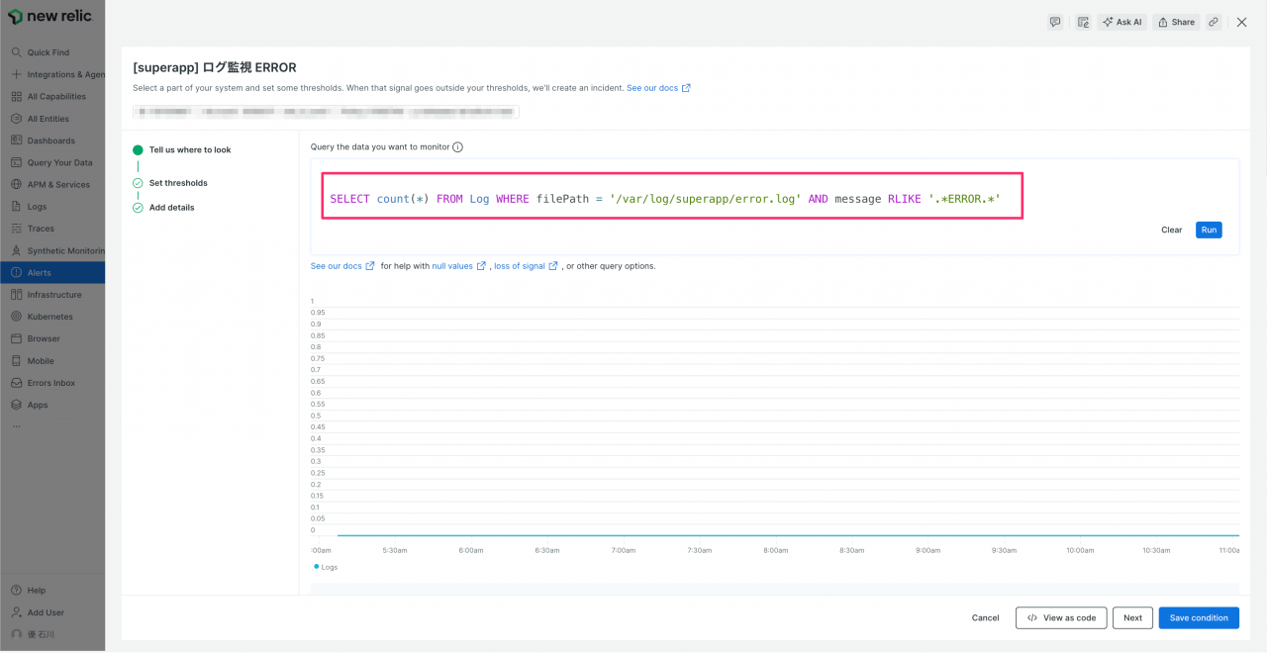1267x653 pixels.
Task: Toggle the Logs series in the chart legend
Action: 326,567
